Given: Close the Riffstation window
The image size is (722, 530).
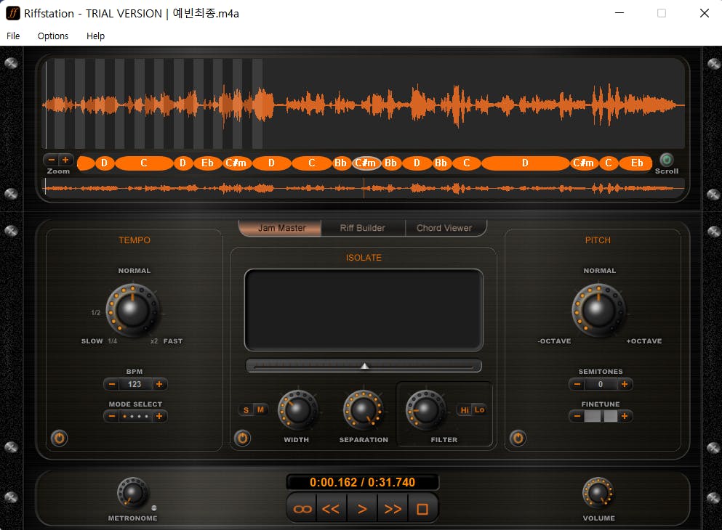Looking at the screenshot, I should tap(704, 13).
